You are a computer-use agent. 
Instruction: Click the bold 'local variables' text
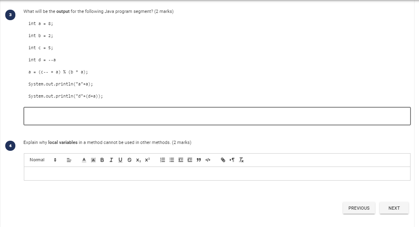(x=63, y=142)
